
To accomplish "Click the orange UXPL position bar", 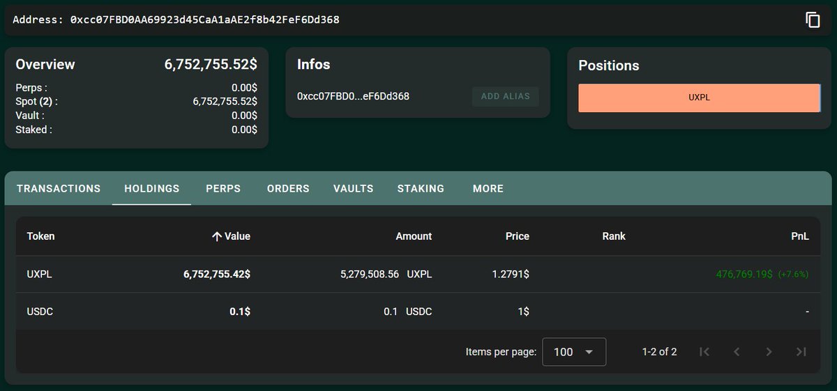I will click(x=699, y=98).
